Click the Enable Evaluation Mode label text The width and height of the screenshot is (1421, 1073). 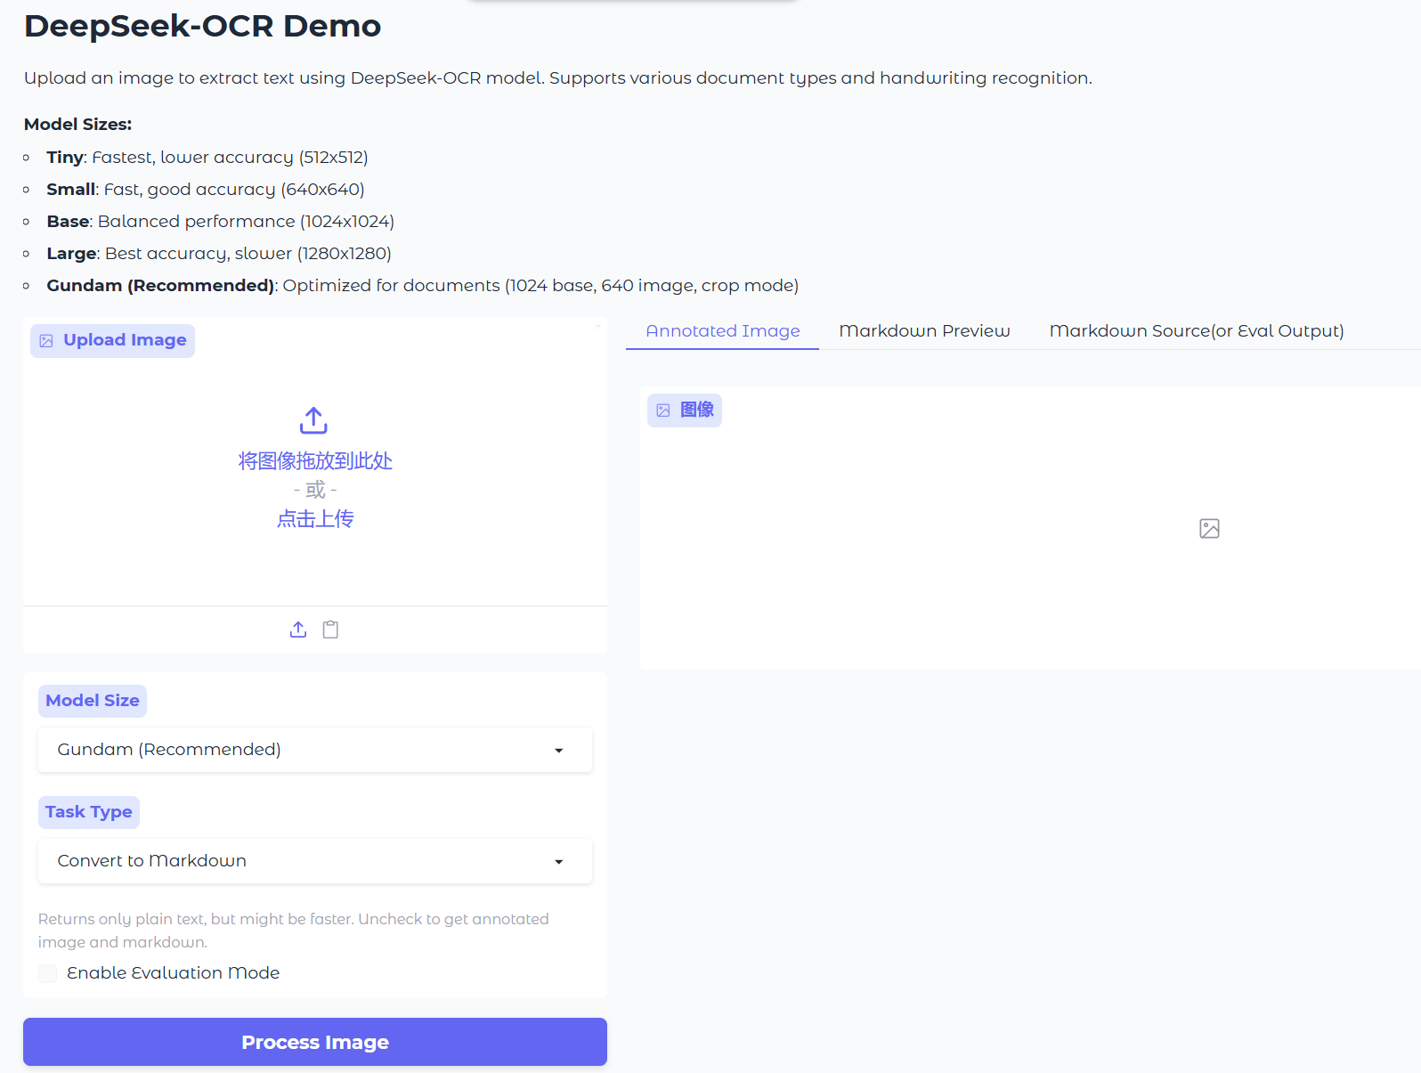click(173, 973)
